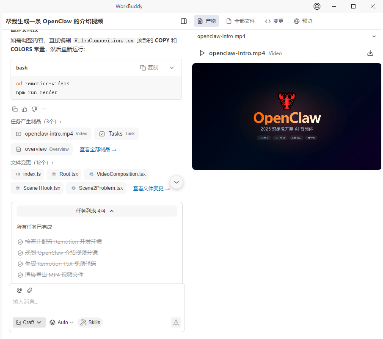The height and width of the screenshot is (339, 383).
Task: Toggle the 生成 Remotion TSX 视频代码 task check
Action: [x=20, y=264]
